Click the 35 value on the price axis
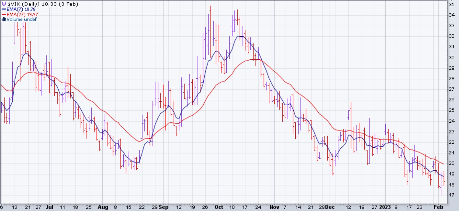459x211 pixels. click(x=451, y=4)
